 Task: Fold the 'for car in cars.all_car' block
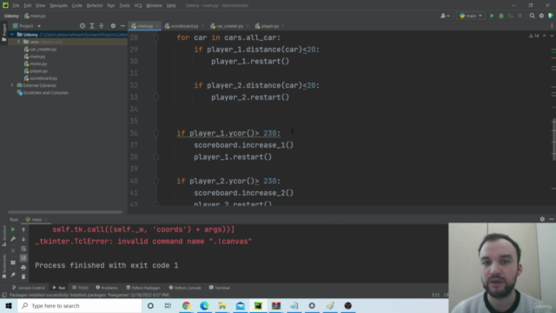pos(156,37)
